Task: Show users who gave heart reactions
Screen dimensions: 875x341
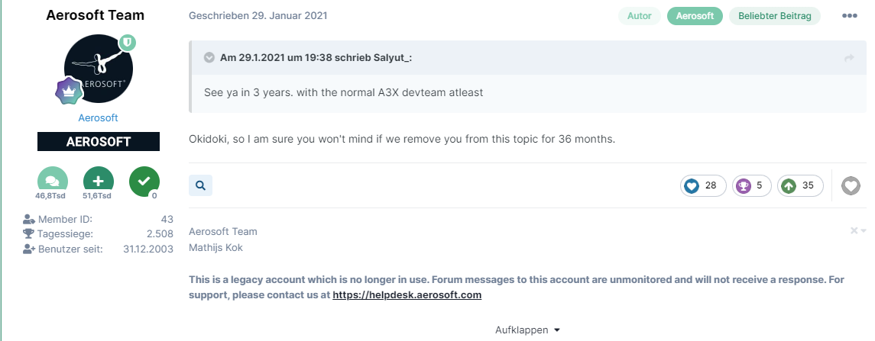Action: point(702,185)
